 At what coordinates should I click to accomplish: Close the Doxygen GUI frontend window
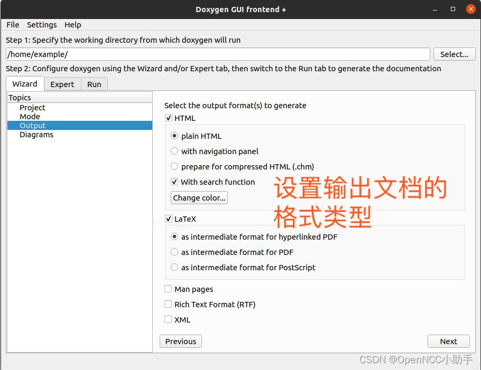tap(470, 9)
